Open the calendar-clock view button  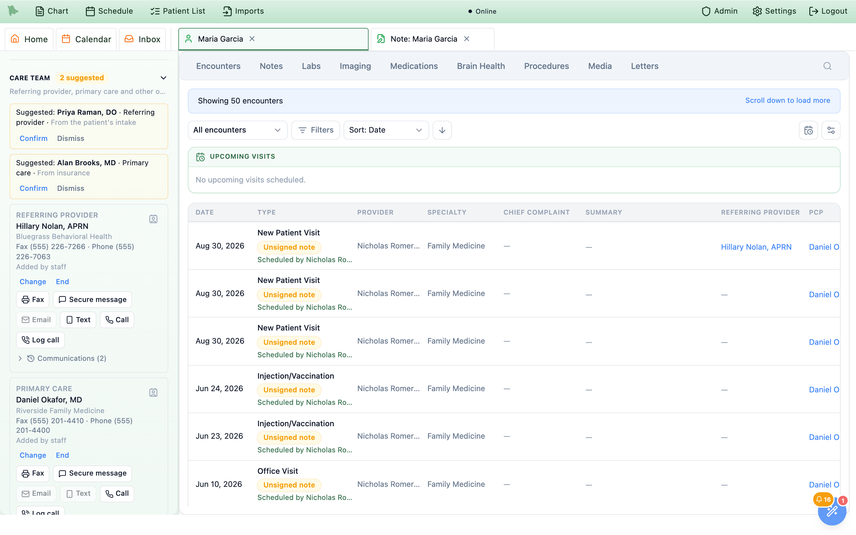[x=808, y=130]
